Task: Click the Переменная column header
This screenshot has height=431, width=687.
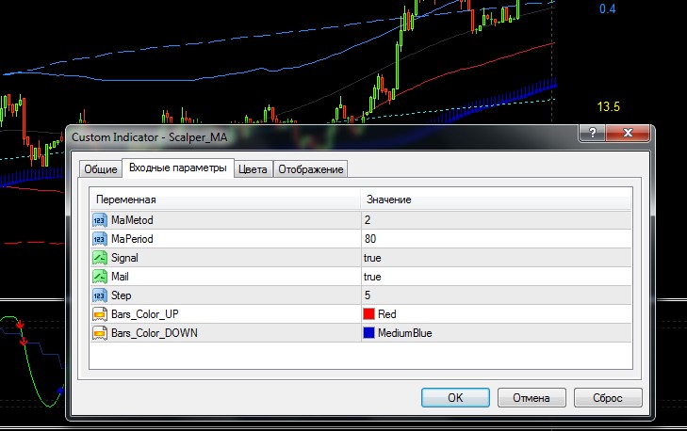Action: [x=225, y=200]
